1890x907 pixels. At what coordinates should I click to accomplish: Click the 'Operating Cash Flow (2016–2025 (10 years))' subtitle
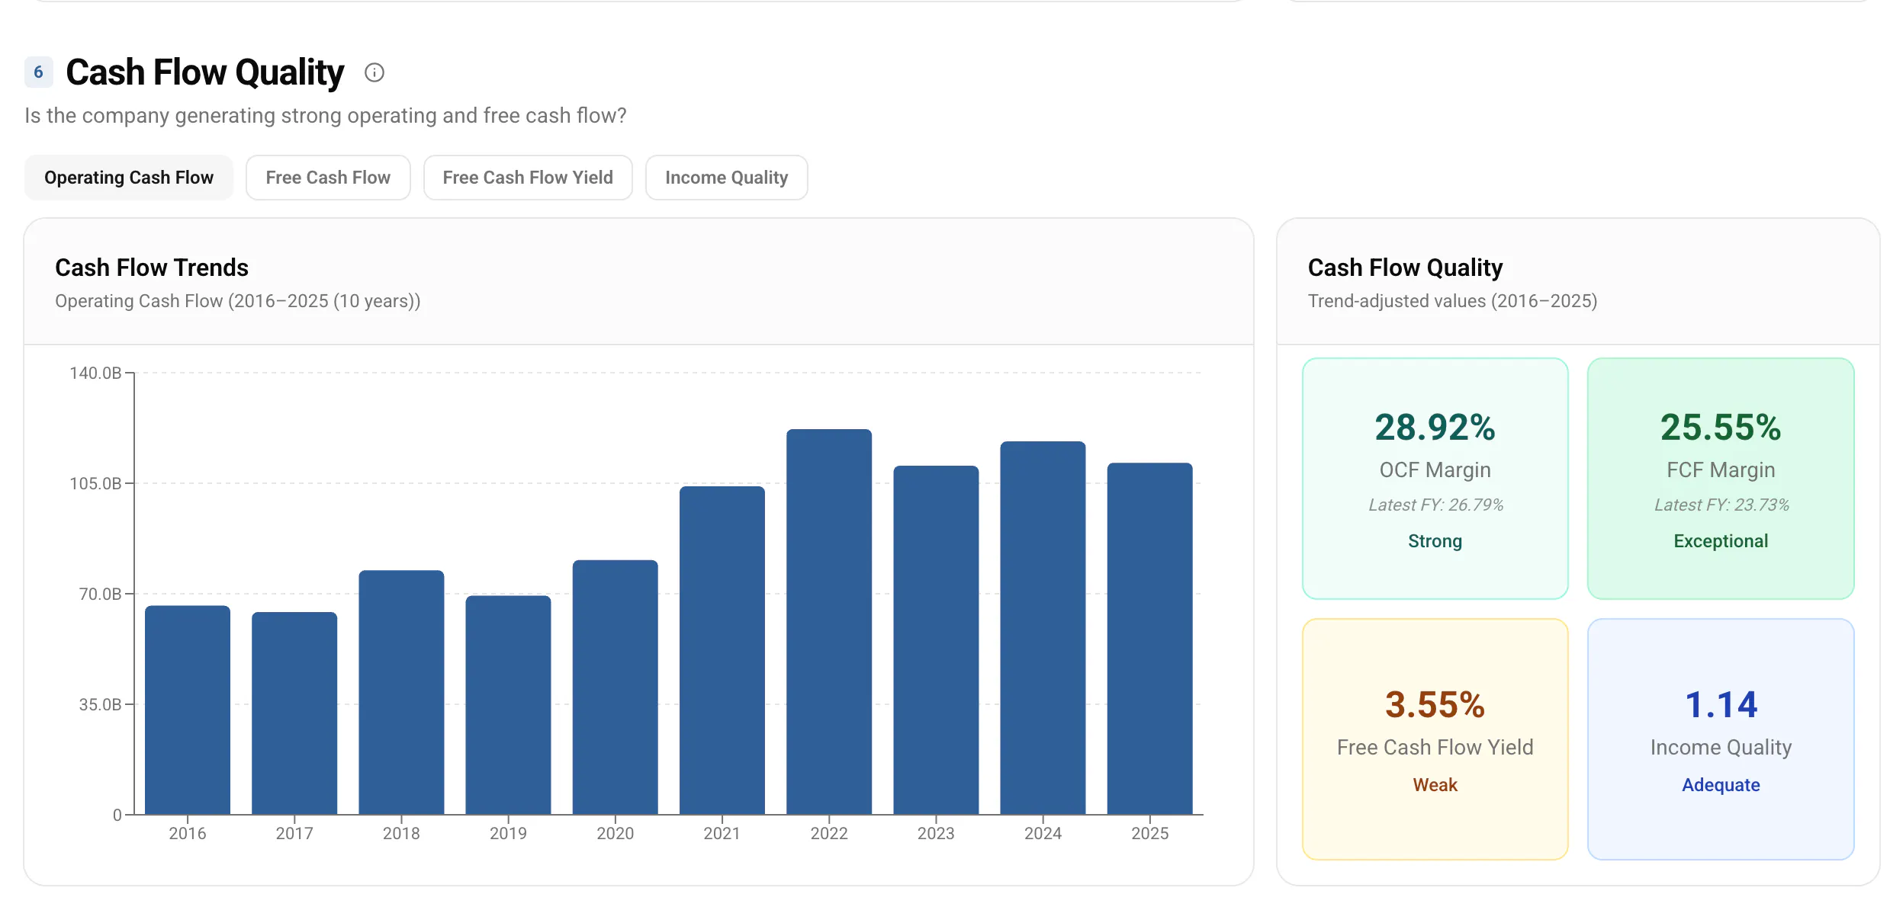(238, 301)
